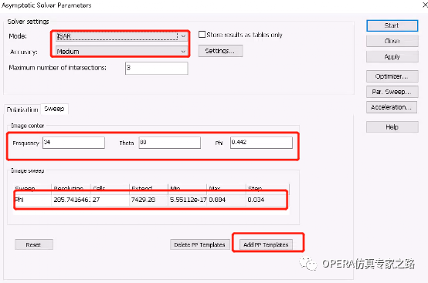Apply the solver parameters
This screenshot has width=428, height=283.
point(392,56)
